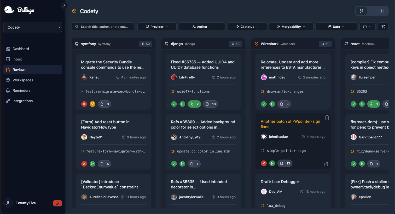Click the Codety cube icon in the header
Screen dimensions: 395x214
tap(74, 11)
